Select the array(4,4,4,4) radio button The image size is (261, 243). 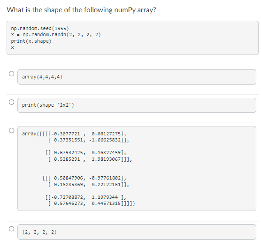[x=11, y=73]
